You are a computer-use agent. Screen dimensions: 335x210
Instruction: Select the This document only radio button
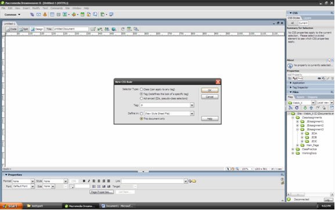141,119
